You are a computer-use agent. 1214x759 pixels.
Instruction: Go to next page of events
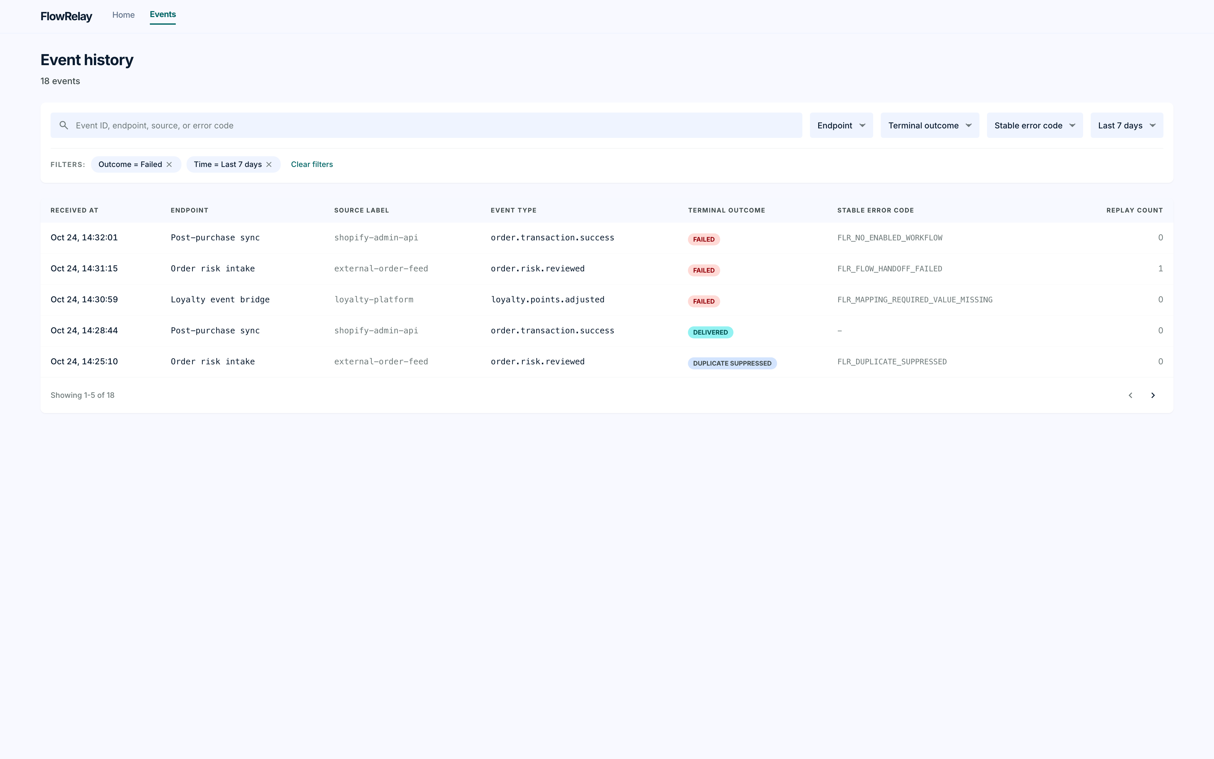click(1153, 395)
